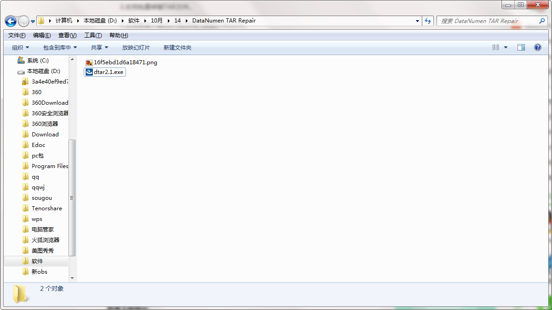The width and height of the screenshot is (552, 310).
Task: Select 本地磁盘 (D:) in tree
Action: pos(43,71)
